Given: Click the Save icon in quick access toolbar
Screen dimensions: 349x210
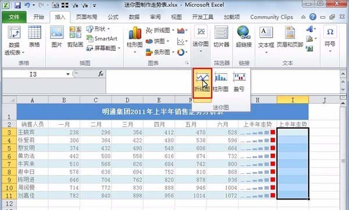Looking at the screenshot, I should click(x=17, y=5).
